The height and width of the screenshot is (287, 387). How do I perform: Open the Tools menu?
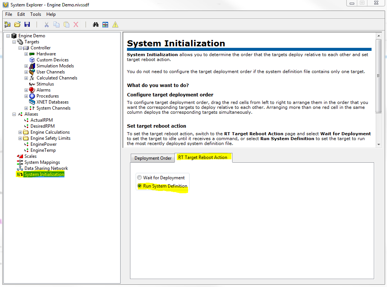[x=35, y=14]
